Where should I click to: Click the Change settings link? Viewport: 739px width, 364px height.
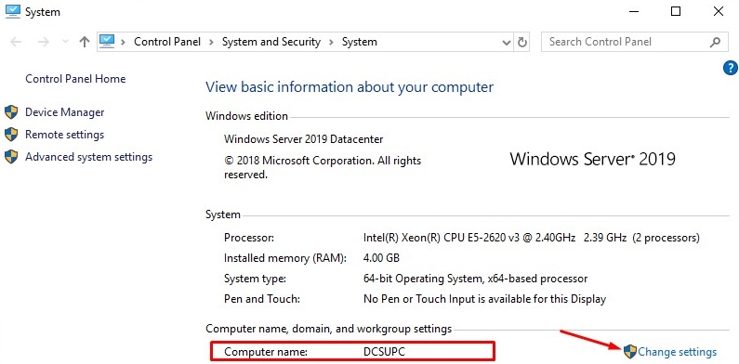click(x=678, y=352)
